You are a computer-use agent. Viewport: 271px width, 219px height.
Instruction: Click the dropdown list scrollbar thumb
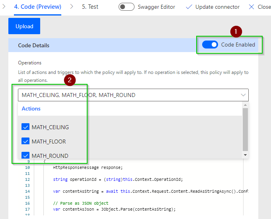245,129
